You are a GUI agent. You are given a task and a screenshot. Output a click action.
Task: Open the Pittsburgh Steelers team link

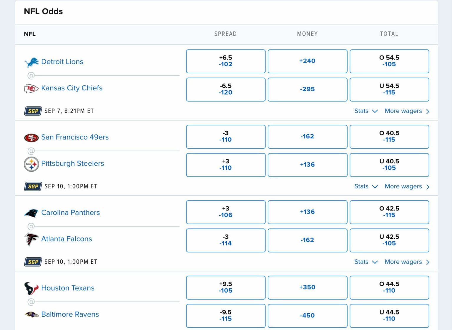pyautogui.click(x=73, y=163)
